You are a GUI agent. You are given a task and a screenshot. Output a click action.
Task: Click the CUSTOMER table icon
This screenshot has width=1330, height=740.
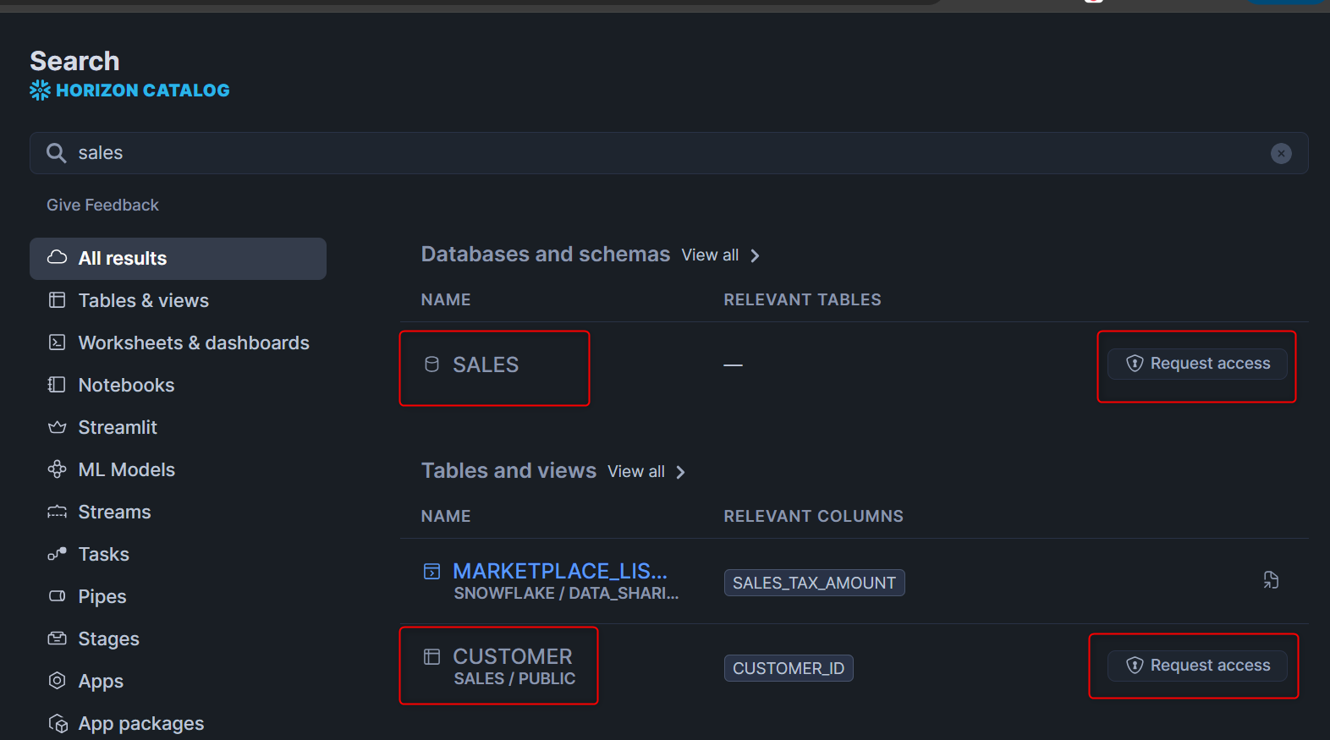coord(431,656)
